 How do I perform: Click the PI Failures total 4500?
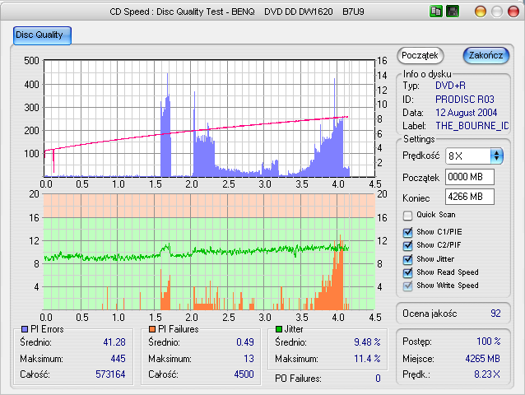pos(244,374)
